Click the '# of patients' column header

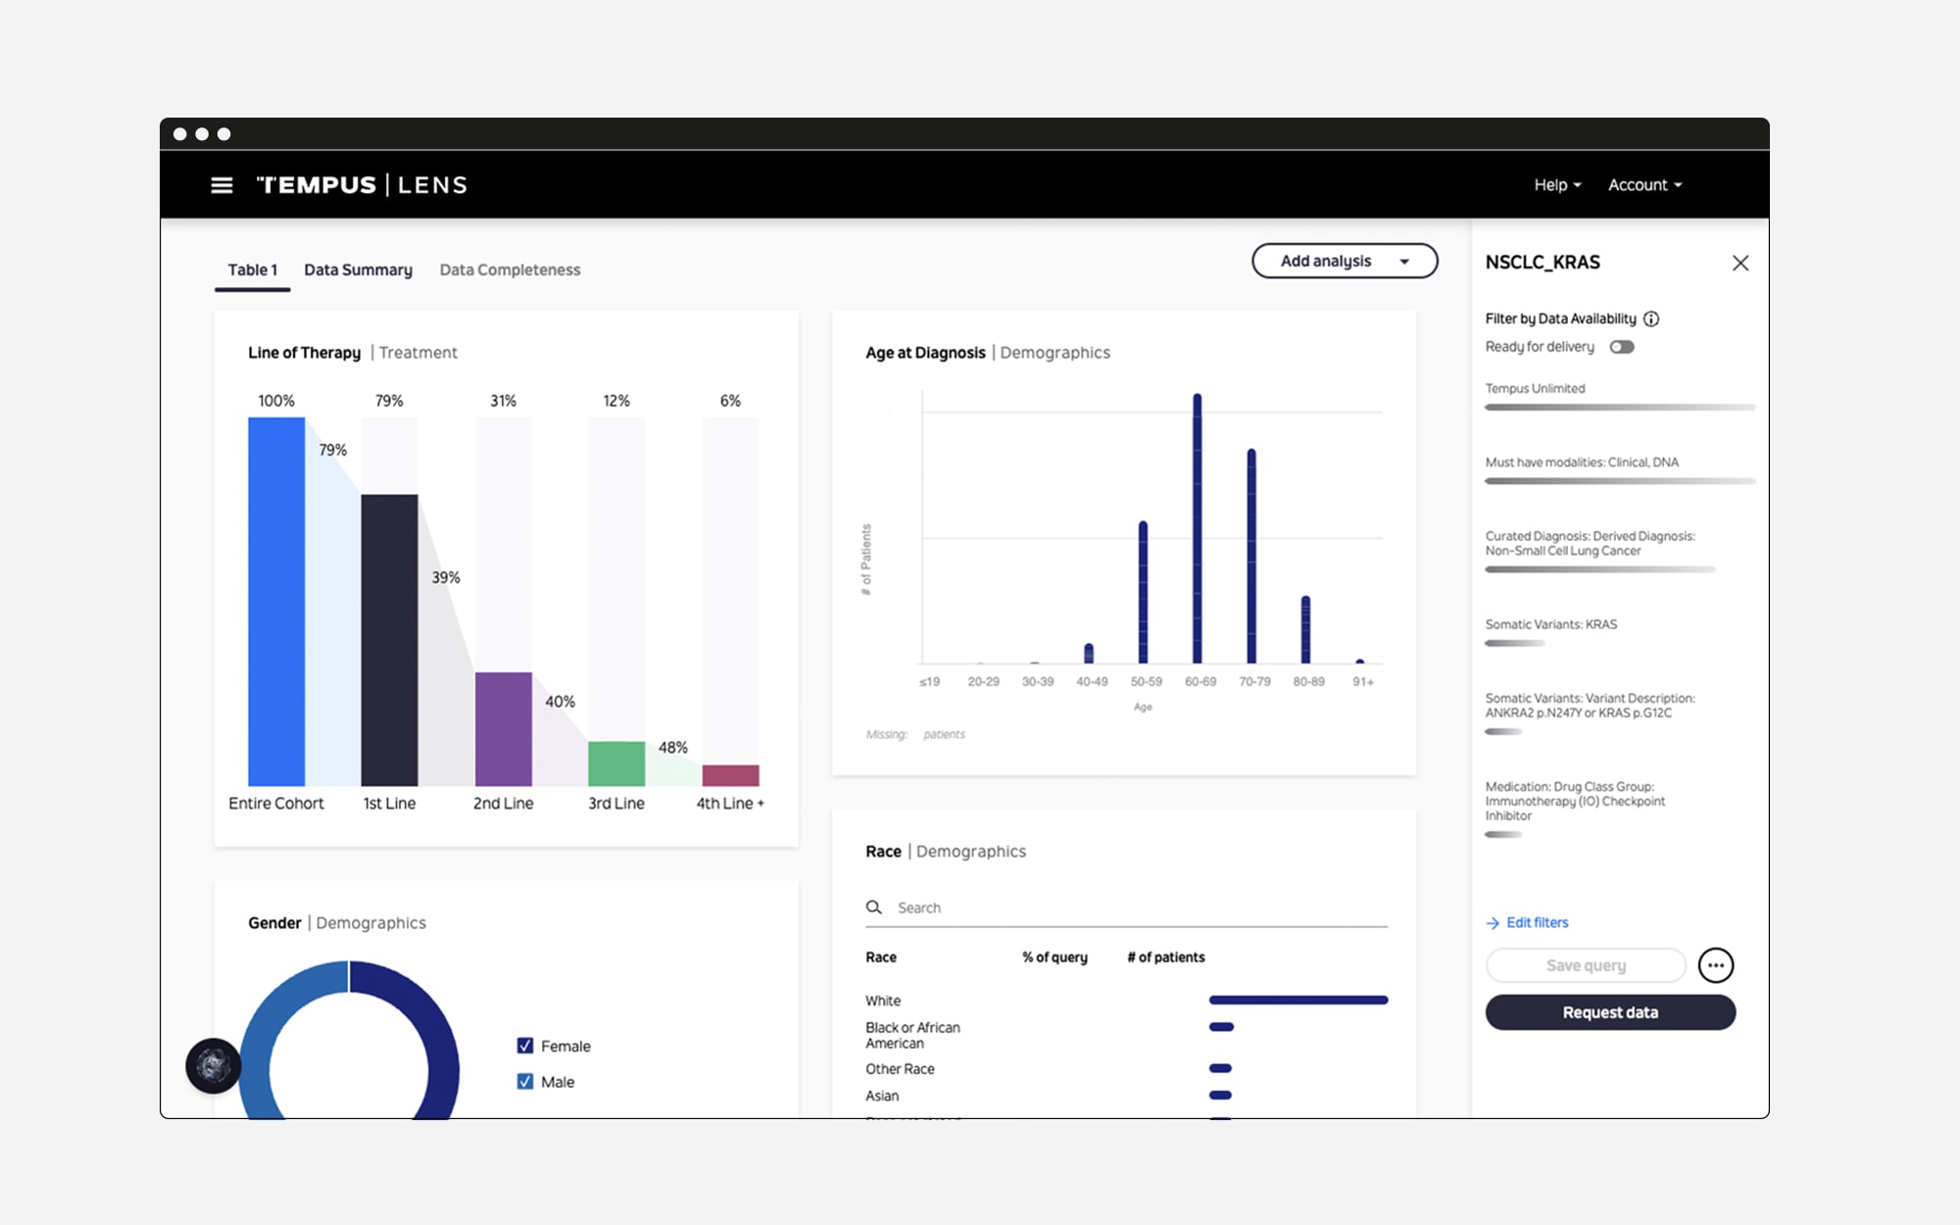pyautogui.click(x=1165, y=957)
